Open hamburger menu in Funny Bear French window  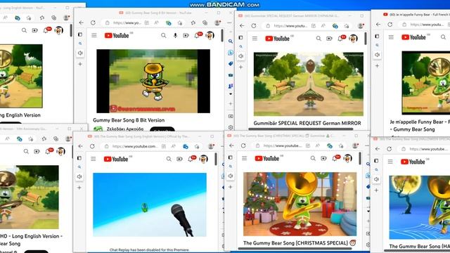(x=391, y=37)
